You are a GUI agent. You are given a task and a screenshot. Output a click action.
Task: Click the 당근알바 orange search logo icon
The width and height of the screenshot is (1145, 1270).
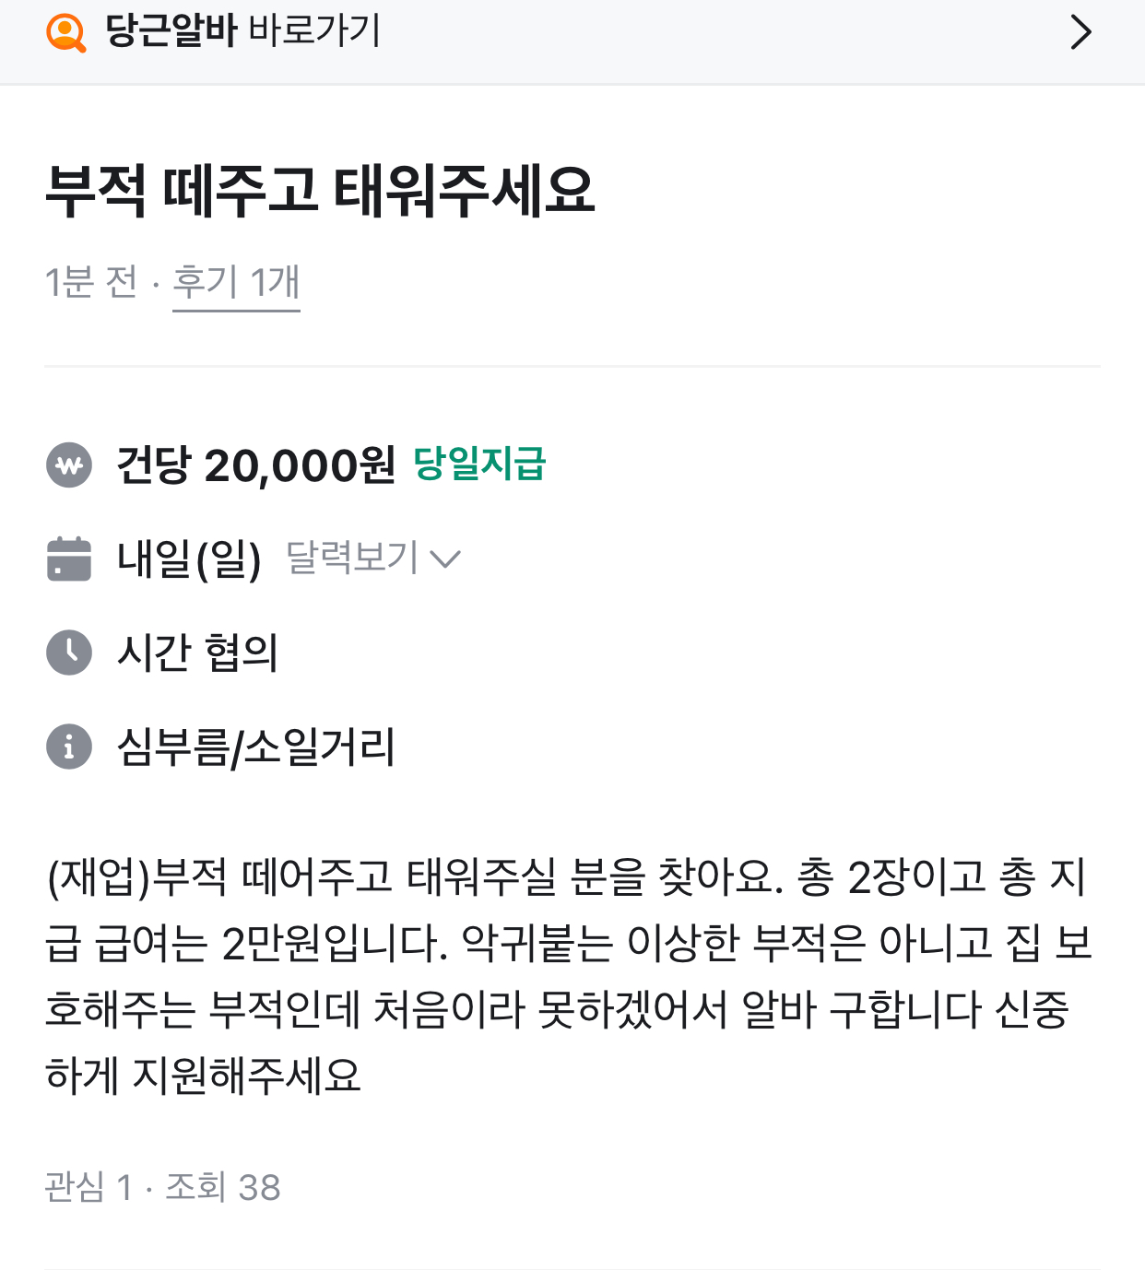click(x=65, y=32)
